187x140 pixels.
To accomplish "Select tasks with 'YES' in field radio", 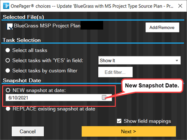I will pyautogui.click(x=7, y=60).
